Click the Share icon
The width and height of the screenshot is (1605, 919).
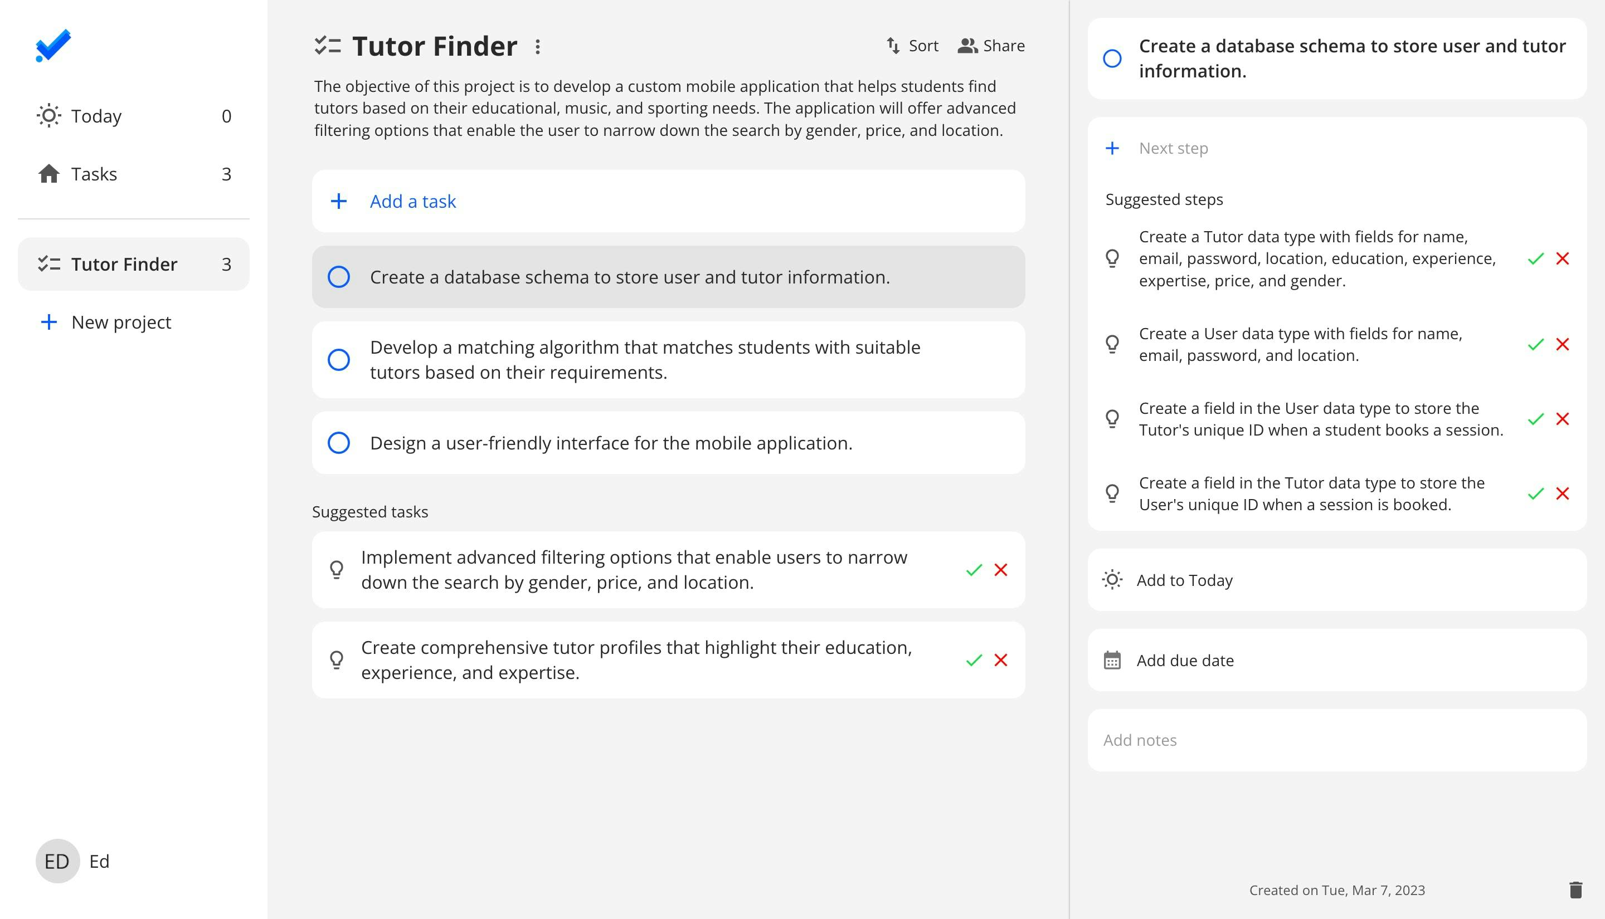coord(967,45)
